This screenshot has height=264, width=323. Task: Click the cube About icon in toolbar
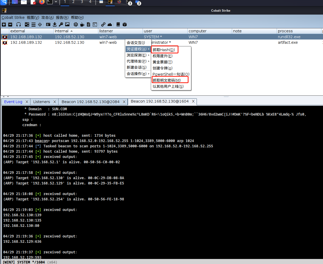pos(125,24)
